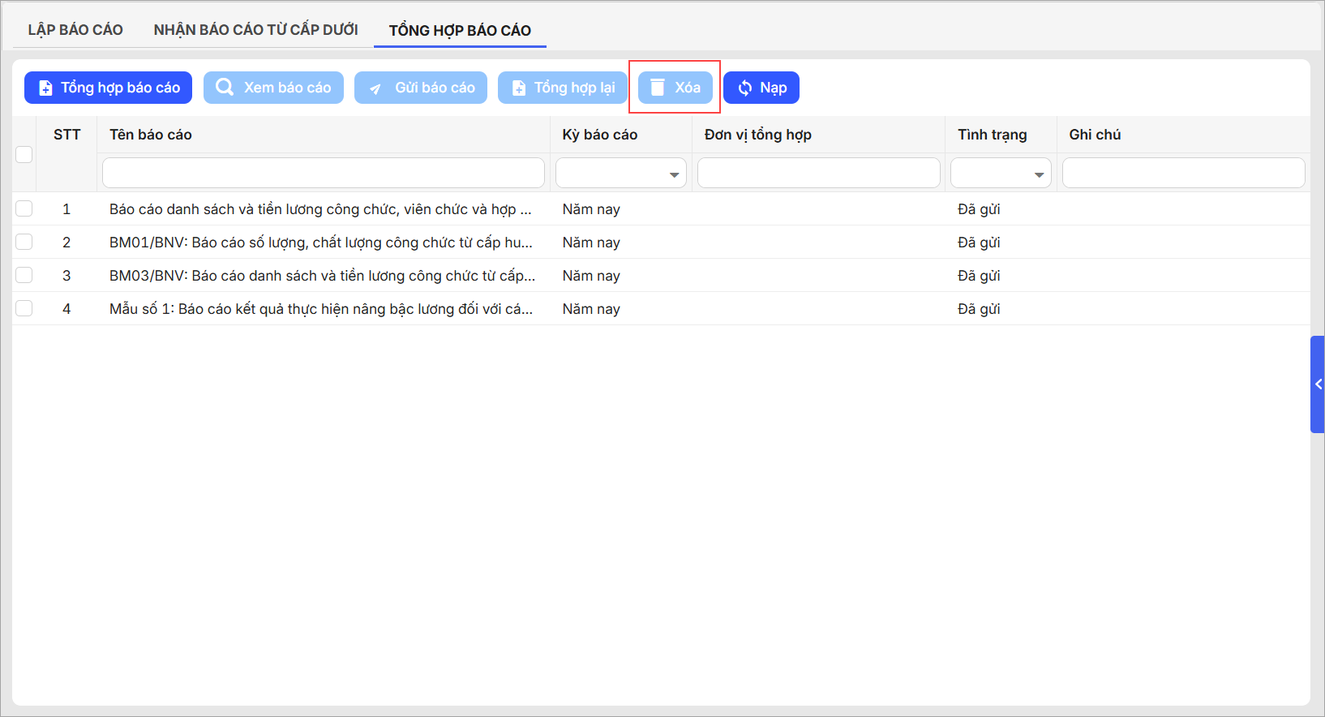Click the Ghi chú filter text box
This screenshot has width=1325, height=717.
(1183, 174)
